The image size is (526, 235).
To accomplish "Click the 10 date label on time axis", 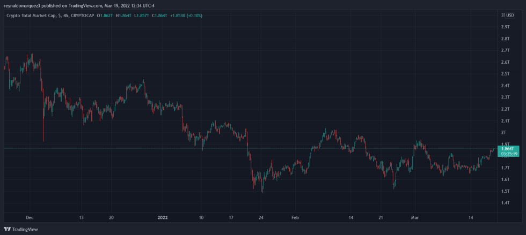I will coord(201,217).
